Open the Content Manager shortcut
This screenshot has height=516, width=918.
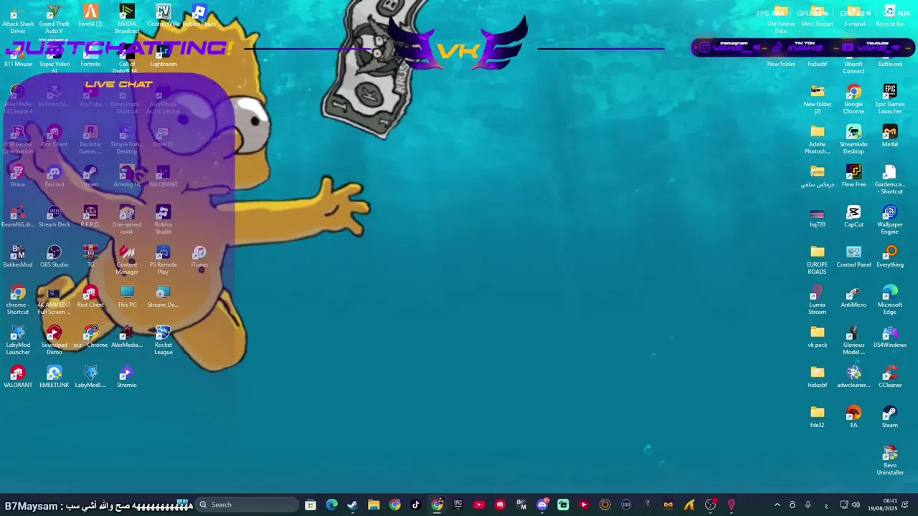(127, 260)
